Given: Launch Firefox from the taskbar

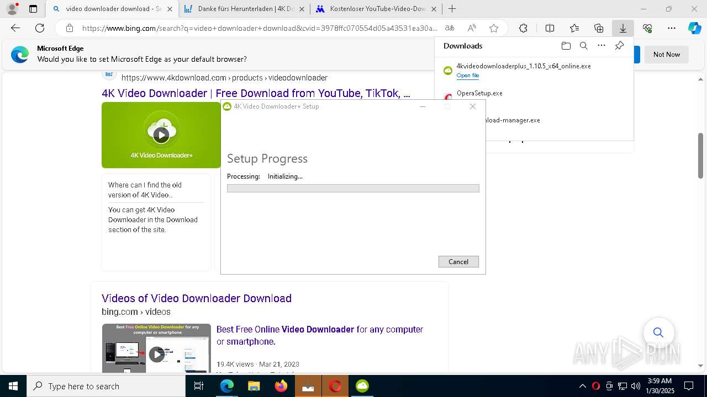Looking at the screenshot, I should (281, 386).
